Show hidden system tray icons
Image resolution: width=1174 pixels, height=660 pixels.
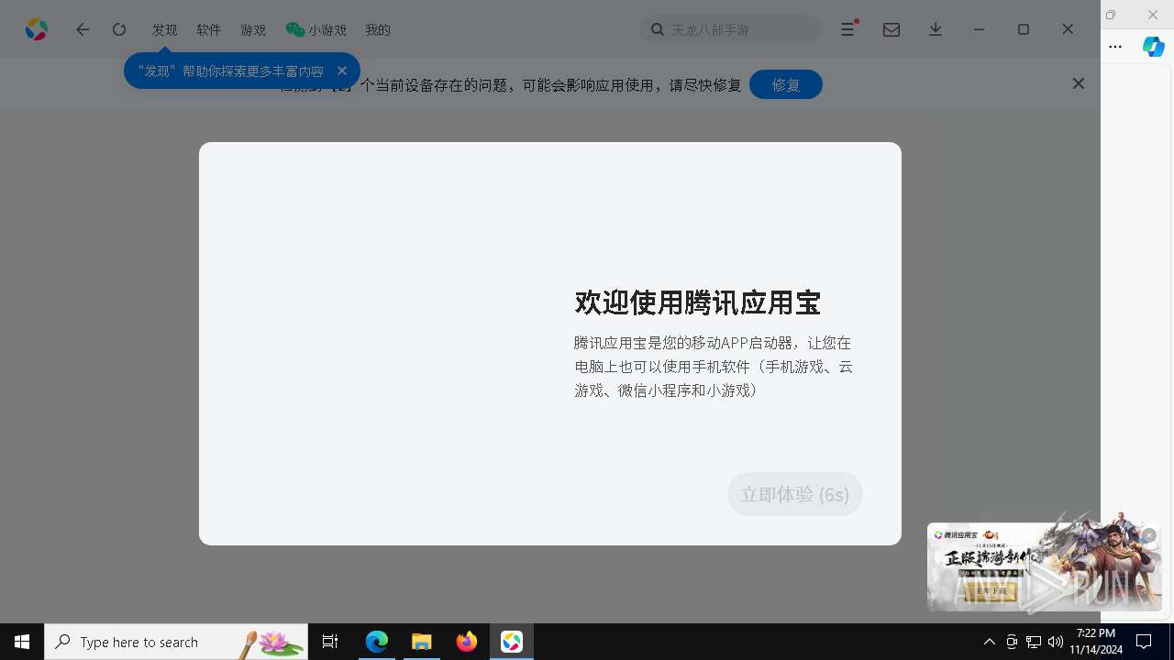point(989,642)
